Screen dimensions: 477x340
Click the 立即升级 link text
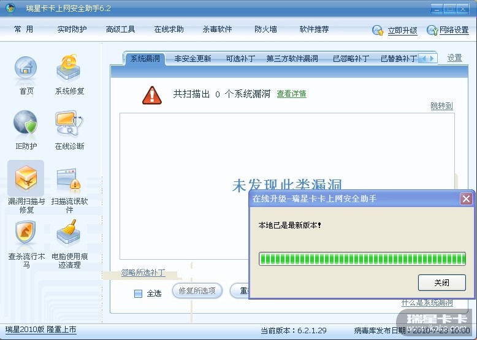click(402, 31)
